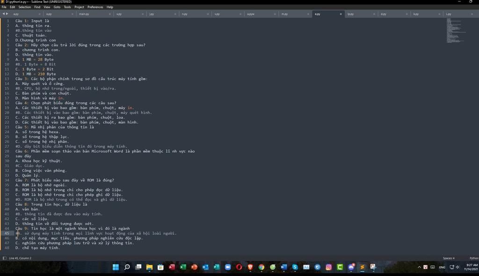
Task: Open Zoom from the taskbar
Action: click(228, 267)
